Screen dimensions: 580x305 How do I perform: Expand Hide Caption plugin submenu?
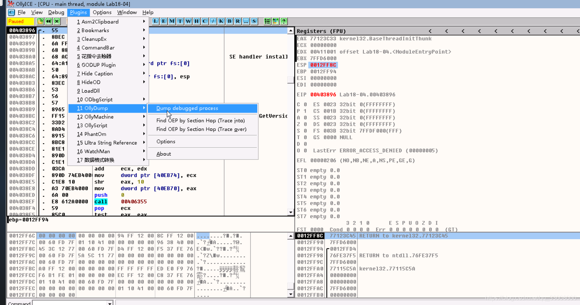click(x=108, y=73)
